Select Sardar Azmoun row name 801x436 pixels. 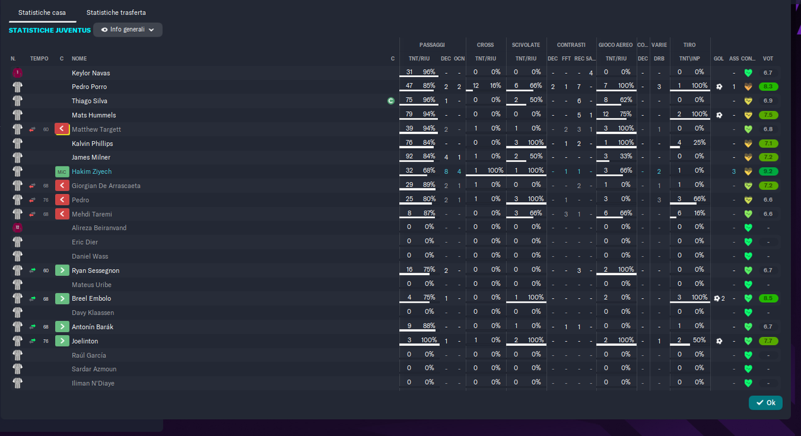pyautogui.click(x=94, y=369)
